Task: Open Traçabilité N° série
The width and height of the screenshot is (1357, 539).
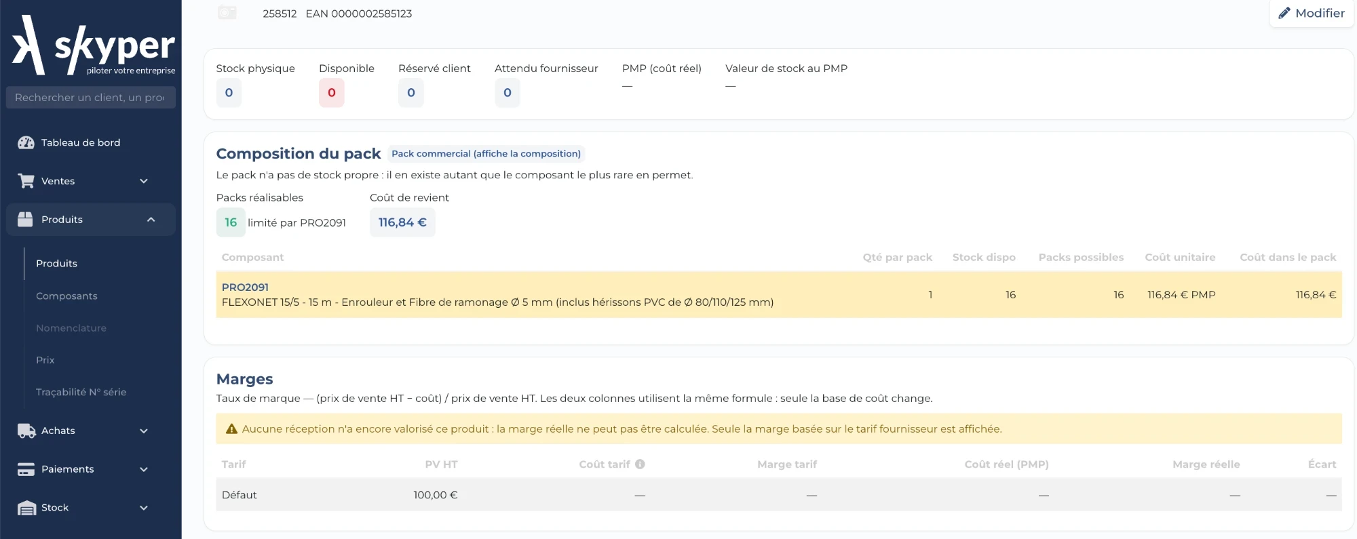Action: click(x=81, y=393)
